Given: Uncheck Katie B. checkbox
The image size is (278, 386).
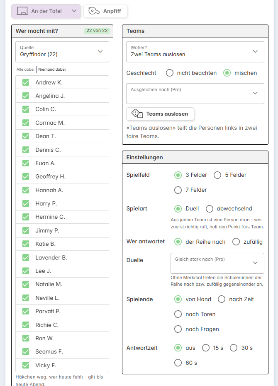Looking at the screenshot, I should coord(26,244).
